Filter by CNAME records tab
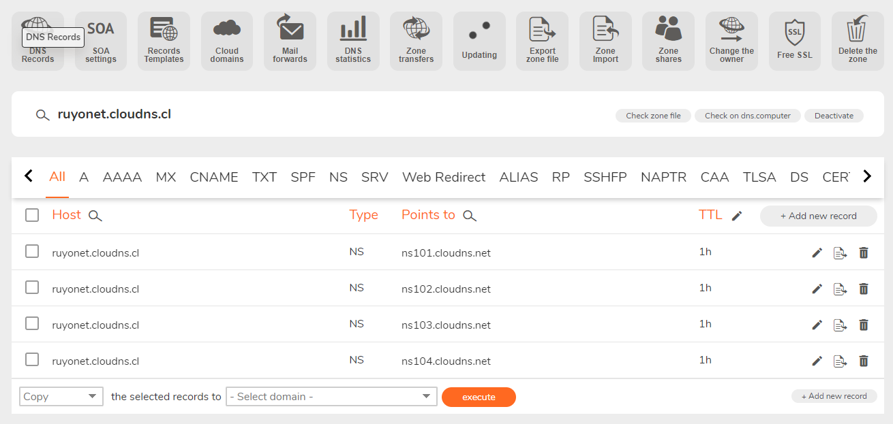Screen dimensions: 893x424 (214, 177)
